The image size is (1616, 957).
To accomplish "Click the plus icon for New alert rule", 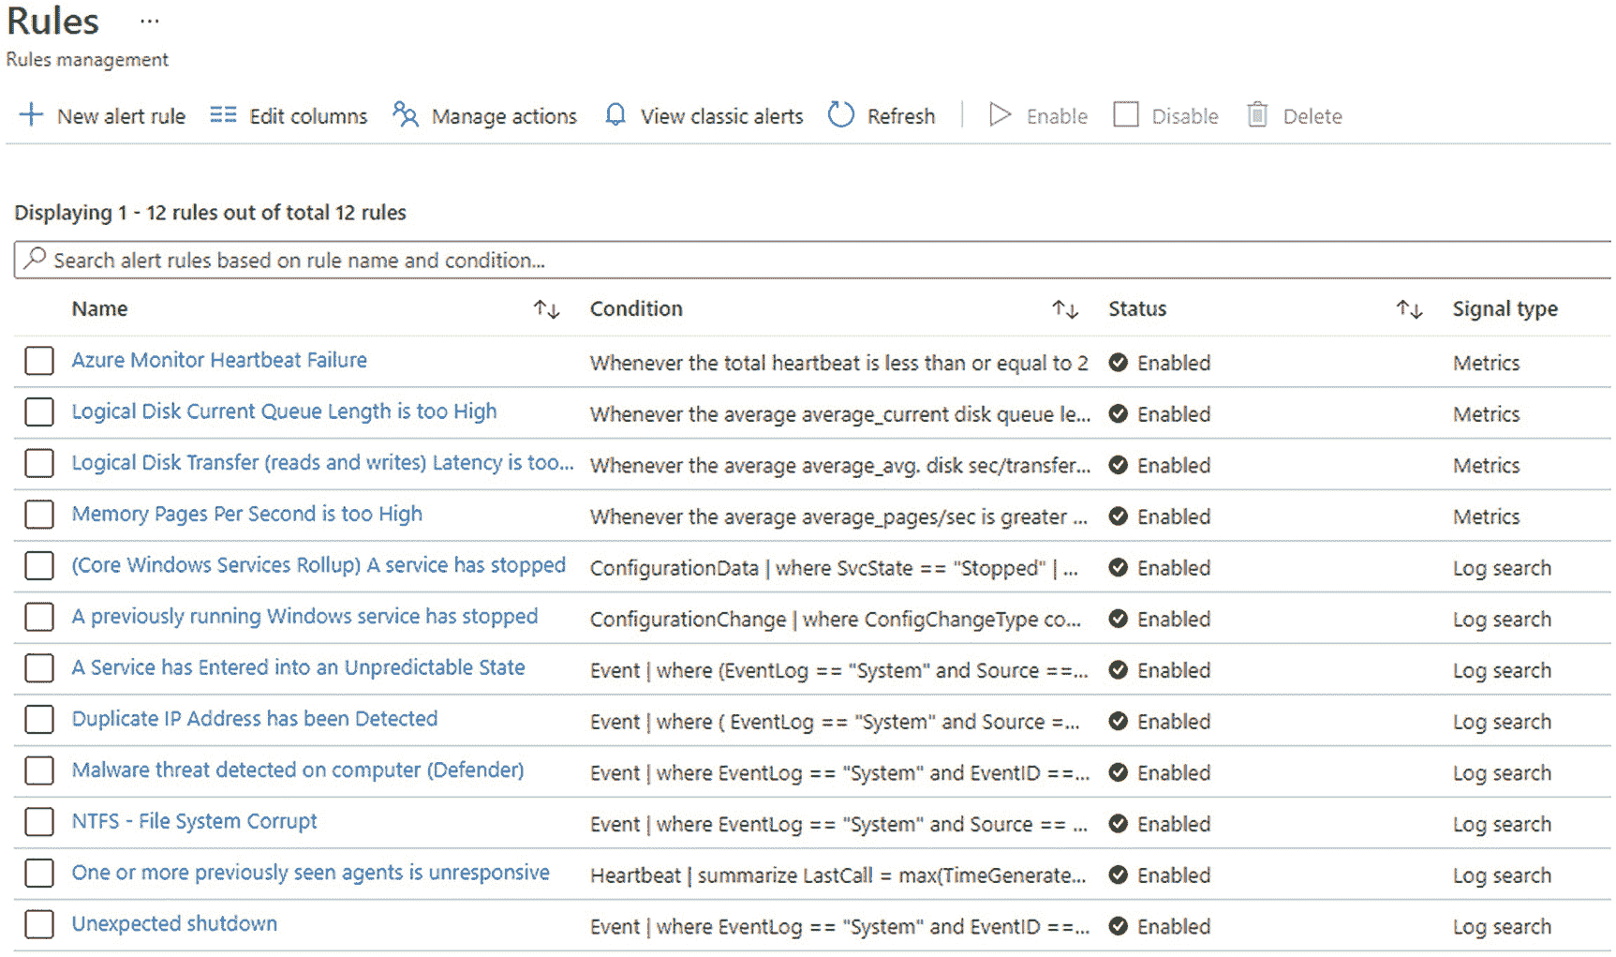I will (31, 115).
